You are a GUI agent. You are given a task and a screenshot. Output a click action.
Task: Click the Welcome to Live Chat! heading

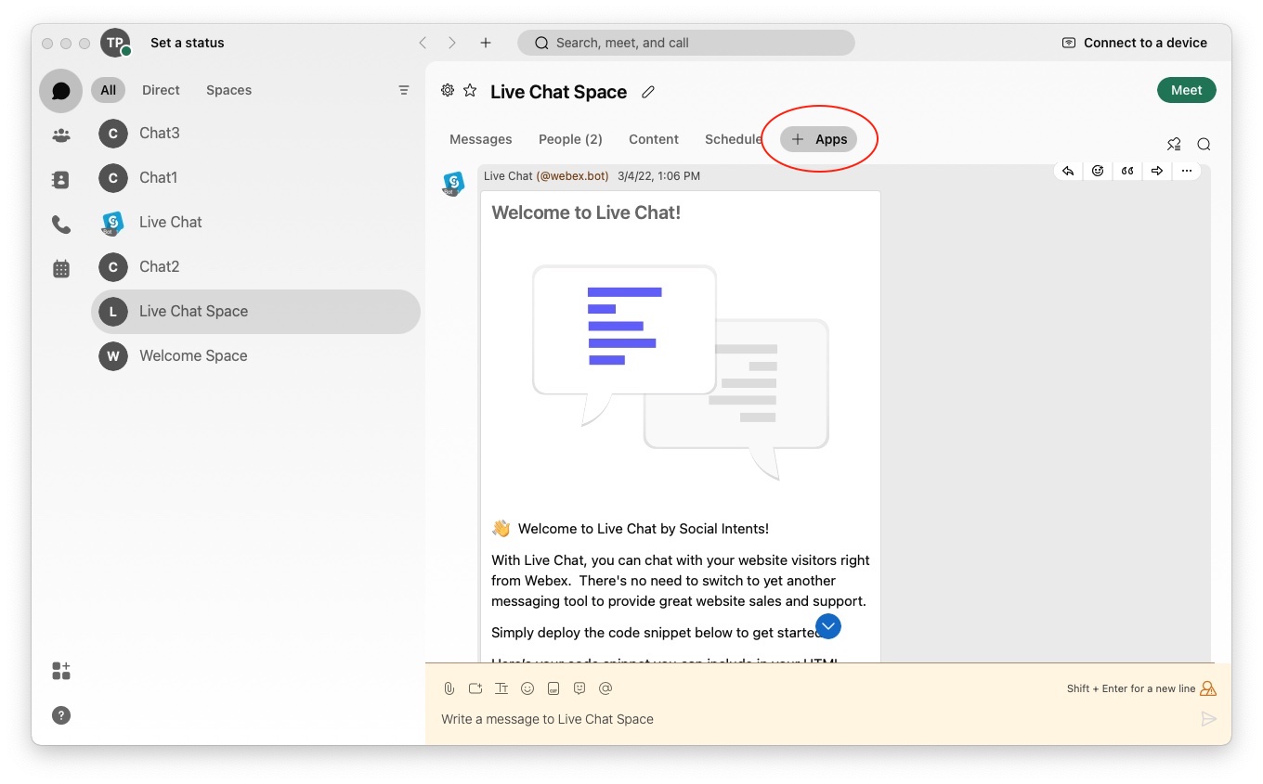[586, 212]
